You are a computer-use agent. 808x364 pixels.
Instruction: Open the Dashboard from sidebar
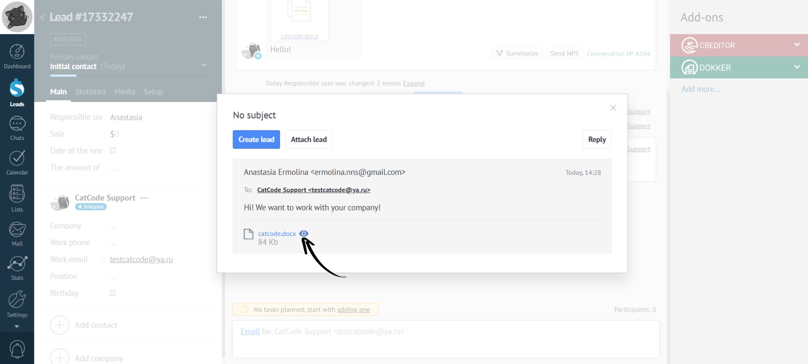pos(17,56)
